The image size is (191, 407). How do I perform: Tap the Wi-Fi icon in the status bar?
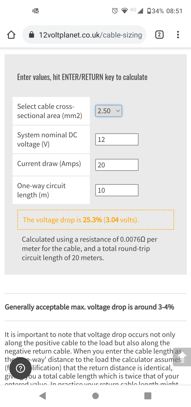tap(124, 11)
